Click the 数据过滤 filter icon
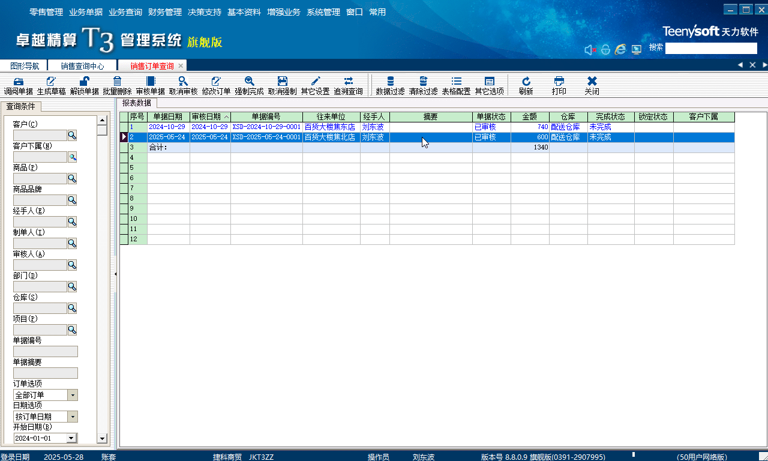Image resolution: width=768 pixels, height=461 pixels. click(x=390, y=82)
